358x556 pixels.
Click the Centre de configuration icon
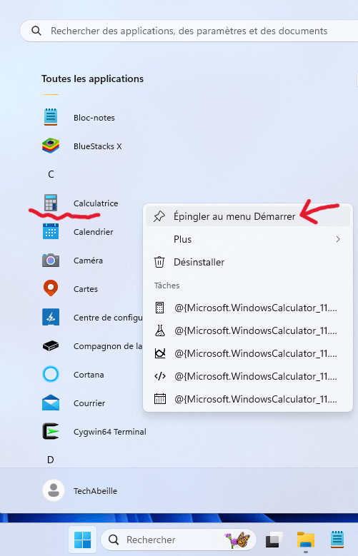click(51, 318)
